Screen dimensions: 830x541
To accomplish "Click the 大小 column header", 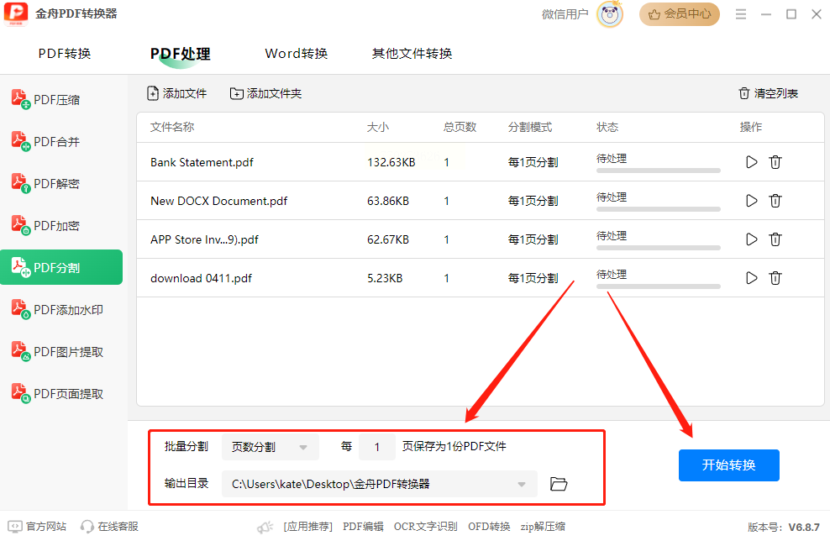I will point(378,127).
